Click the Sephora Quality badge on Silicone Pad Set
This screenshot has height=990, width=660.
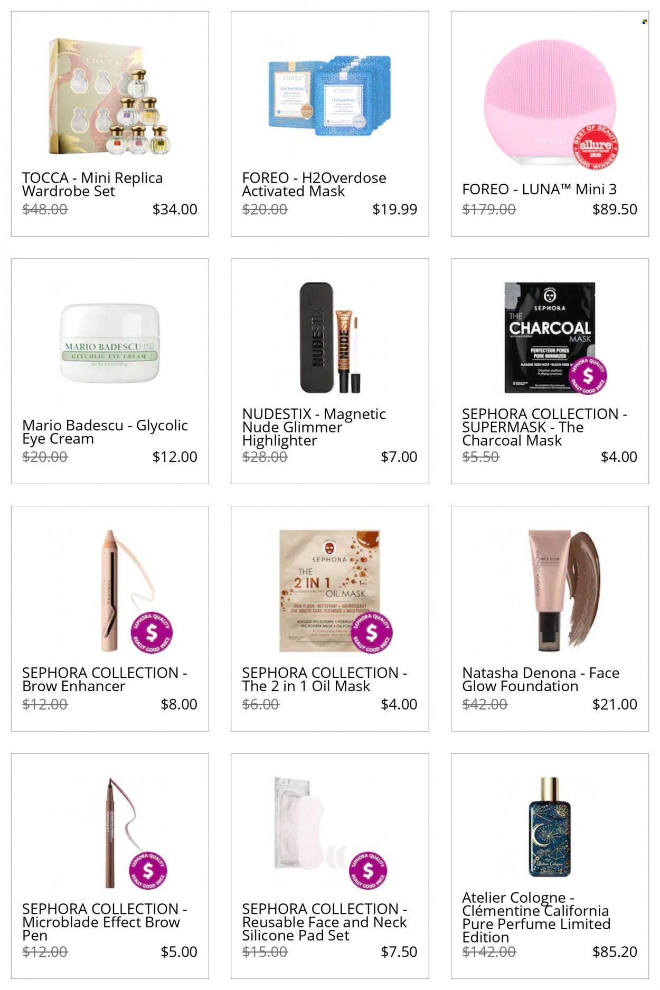click(368, 871)
